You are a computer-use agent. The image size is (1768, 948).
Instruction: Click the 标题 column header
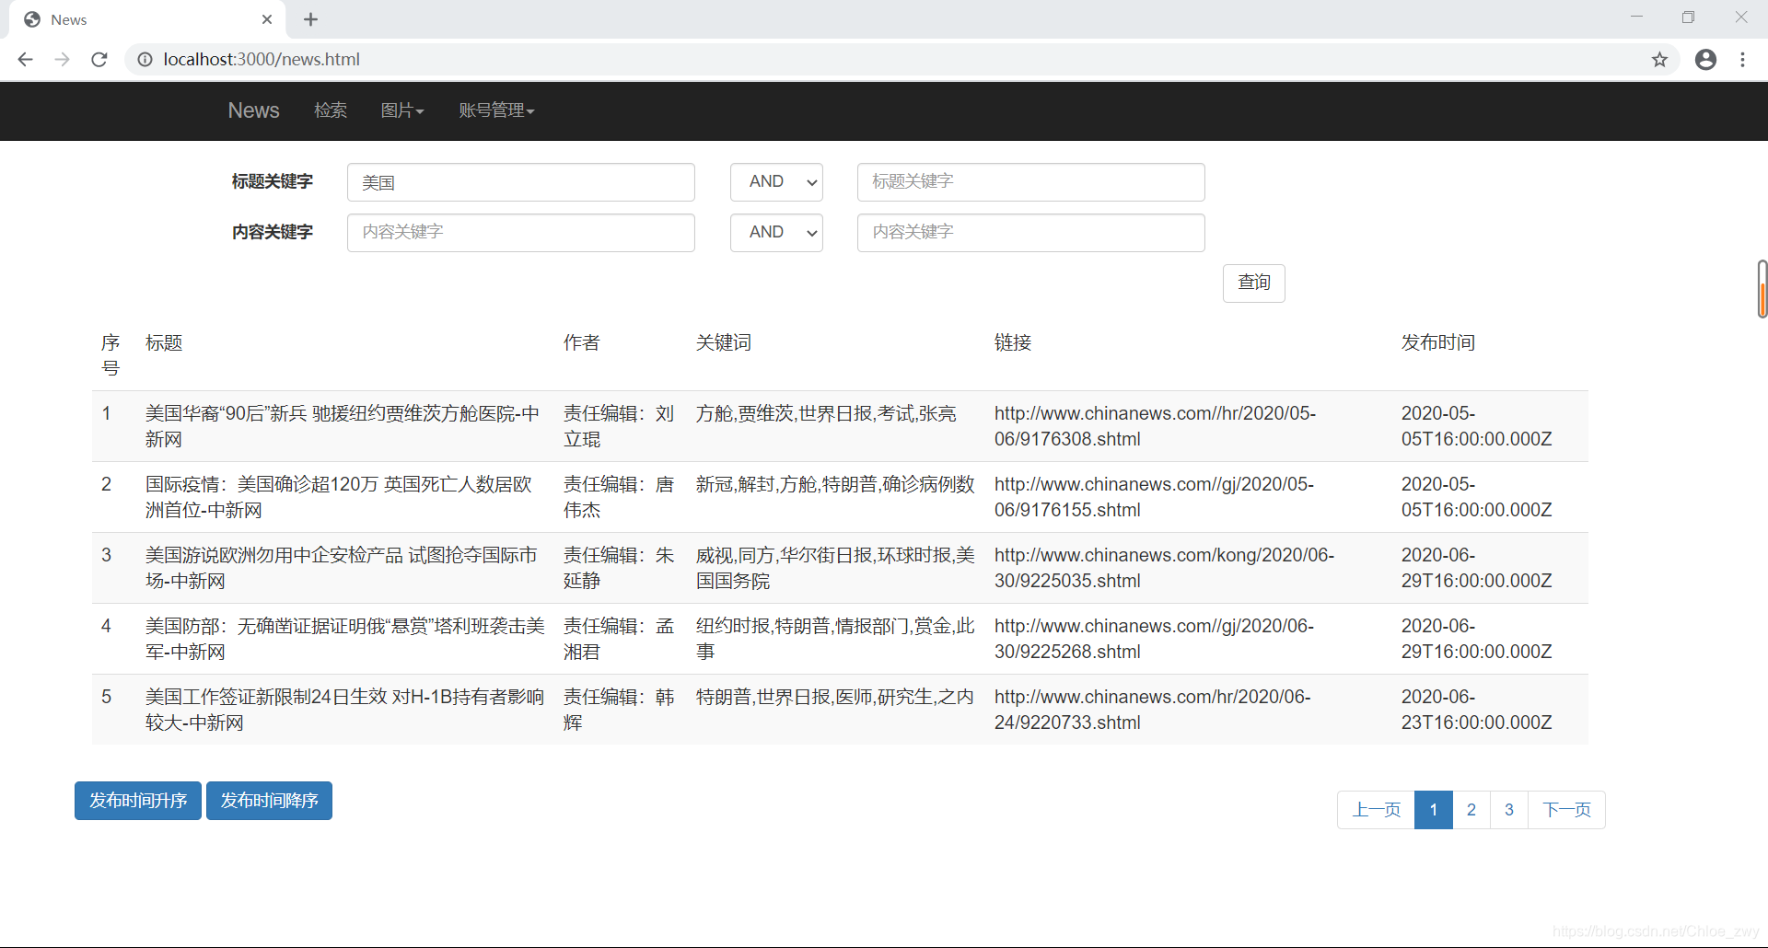164,342
